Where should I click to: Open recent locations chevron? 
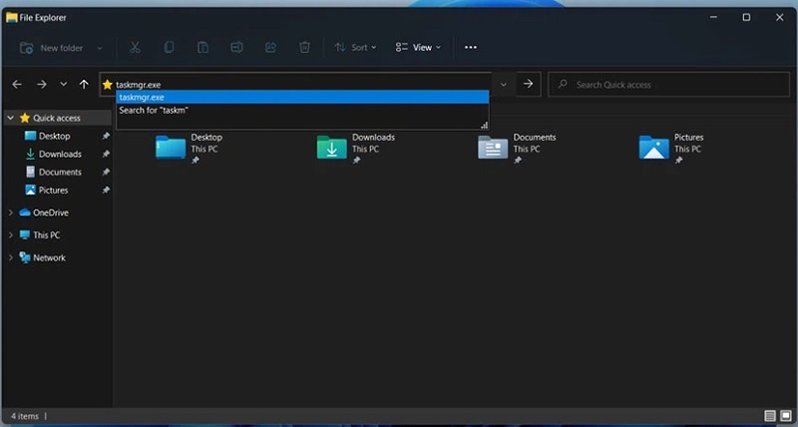[63, 84]
